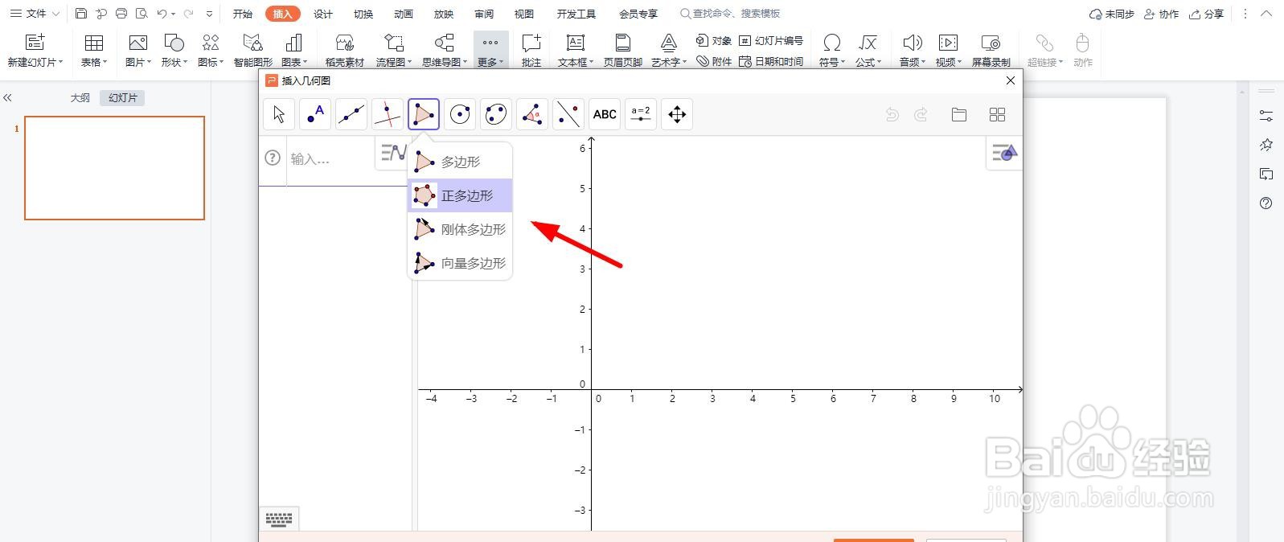The height and width of the screenshot is (542, 1284).
Task: Click the 幻灯片编号 button
Action: (x=771, y=40)
